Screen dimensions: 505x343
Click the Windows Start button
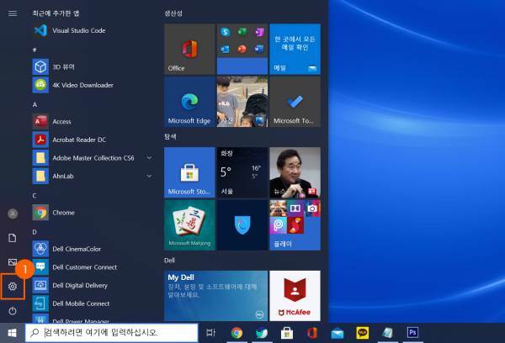tap(13, 333)
